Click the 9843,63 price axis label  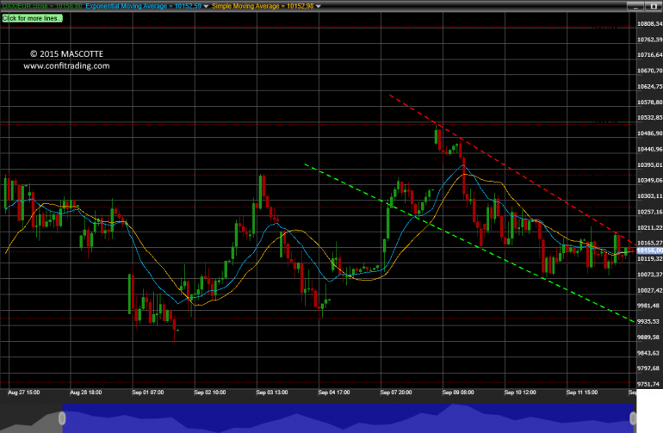pyautogui.click(x=648, y=353)
